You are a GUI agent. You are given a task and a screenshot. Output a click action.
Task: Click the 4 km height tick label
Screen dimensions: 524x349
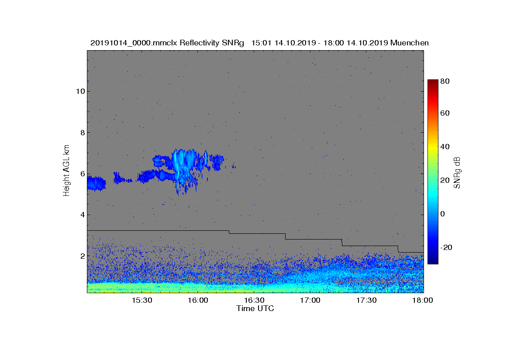coord(82,215)
